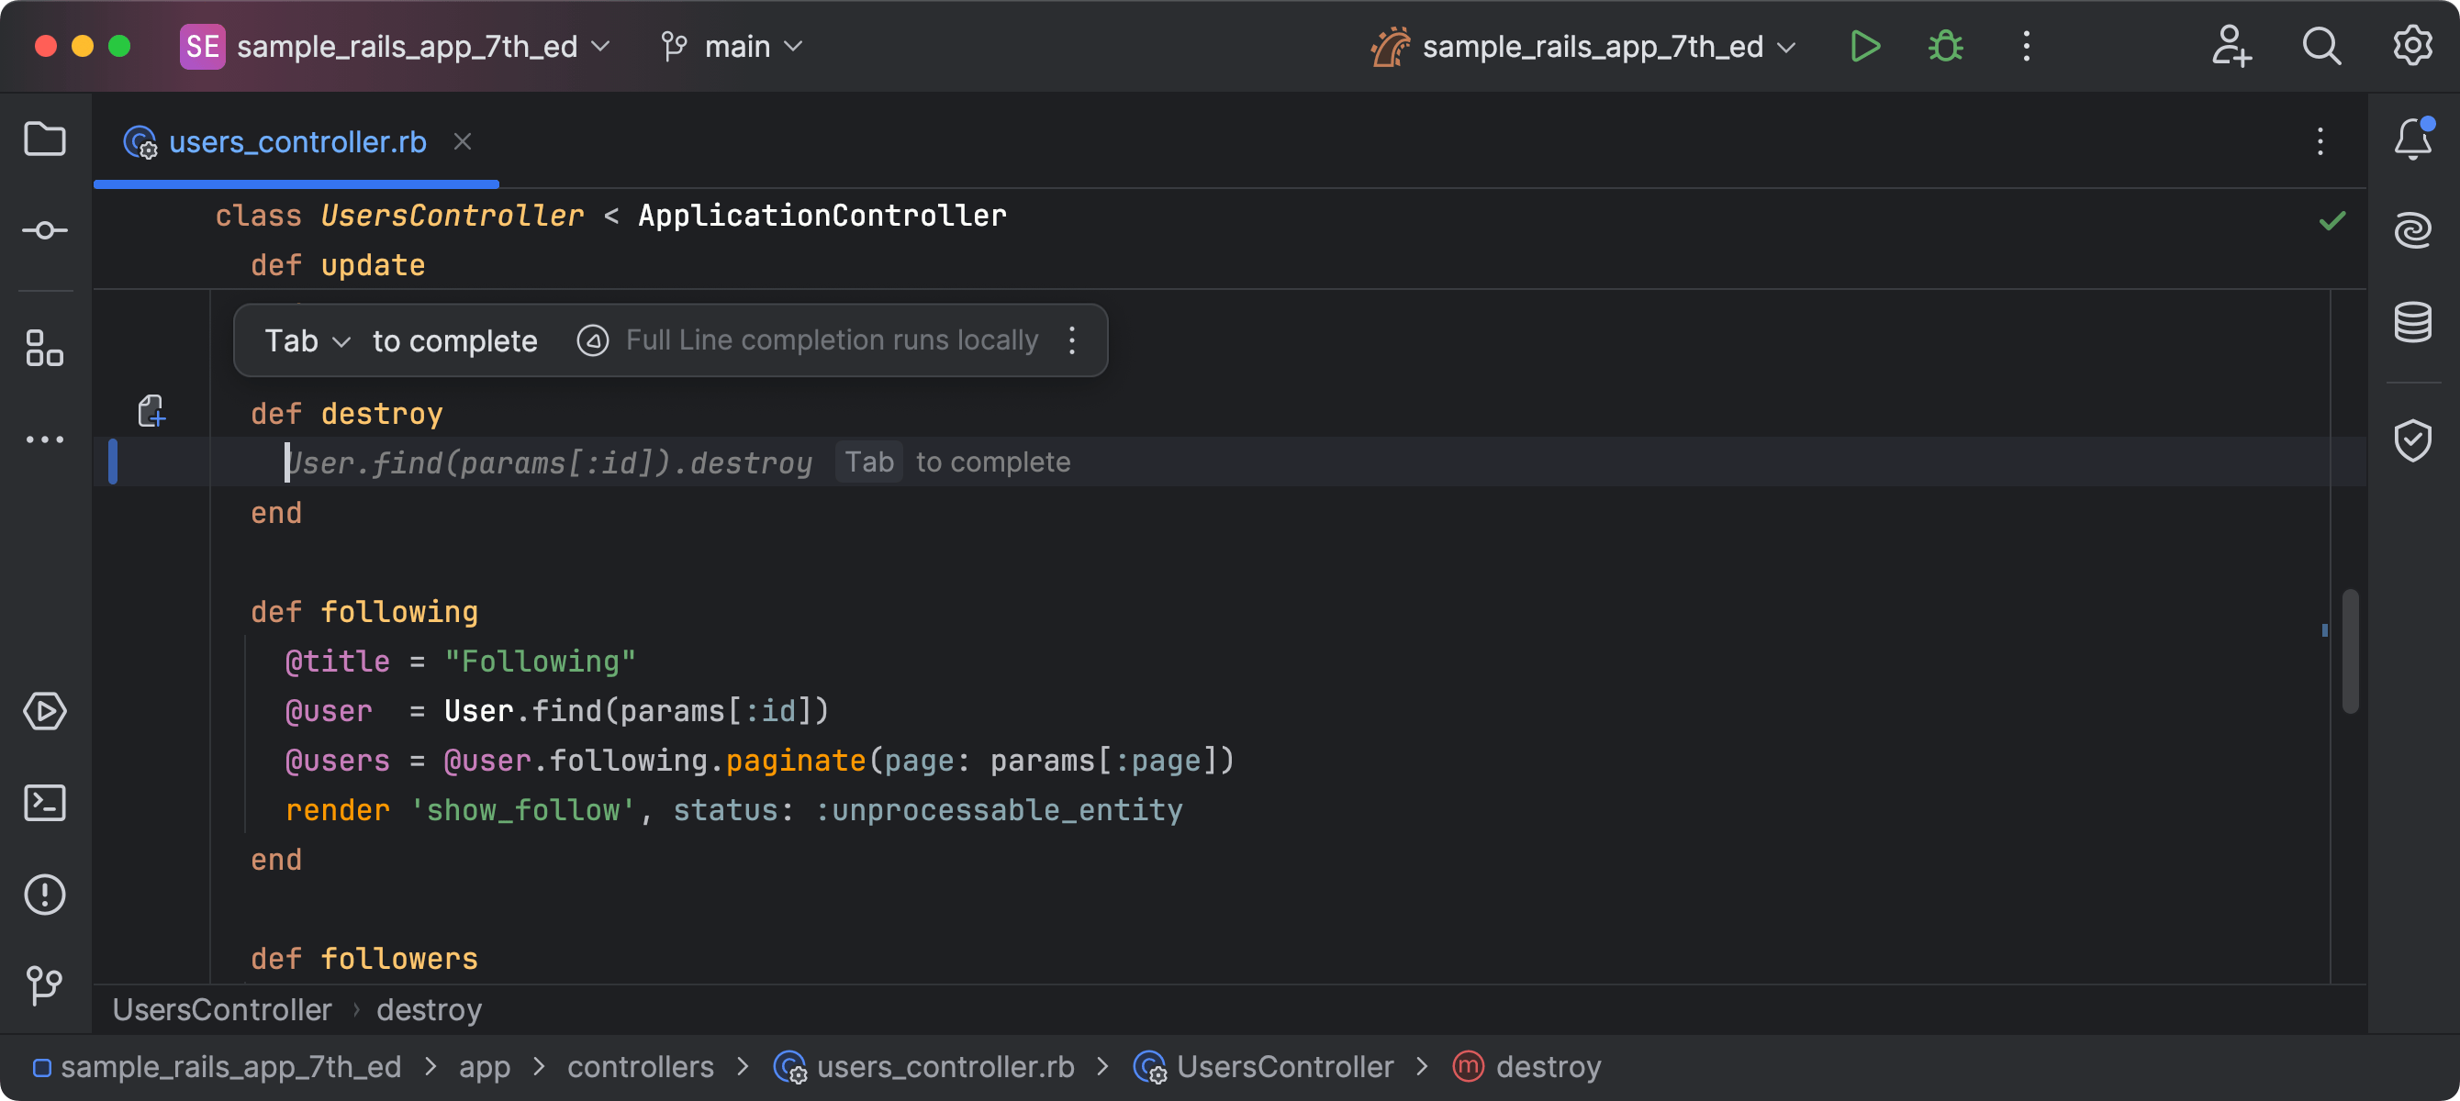This screenshot has height=1101, width=2460.
Task: Open the Commit tool window
Action: [45, 231]
